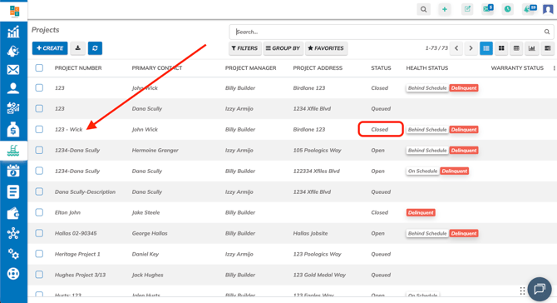Check the box for 123 Dana Scully row
Viewport: 557px width, 303px height.
(39, 108)
